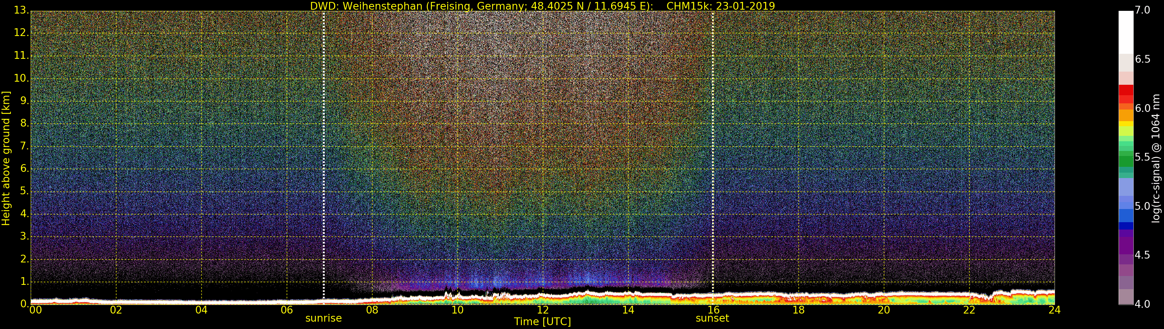Pick the white swatch atop the colorbar
1164x329 pixels.
pos(1126,32)
